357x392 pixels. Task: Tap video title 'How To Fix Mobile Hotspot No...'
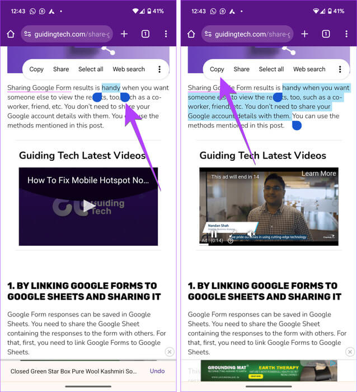click(x=88, y=180)
